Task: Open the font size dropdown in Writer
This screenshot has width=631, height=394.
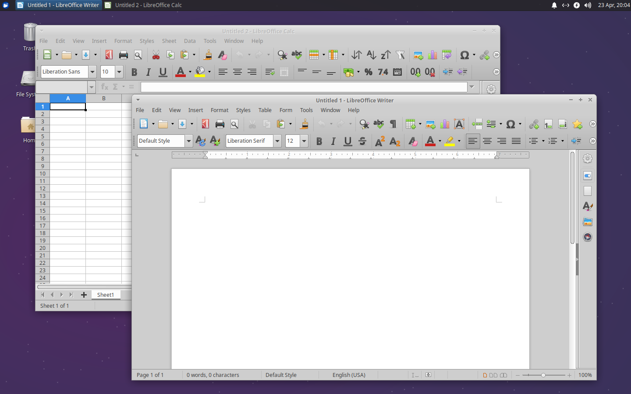Action: click(304, 141)
